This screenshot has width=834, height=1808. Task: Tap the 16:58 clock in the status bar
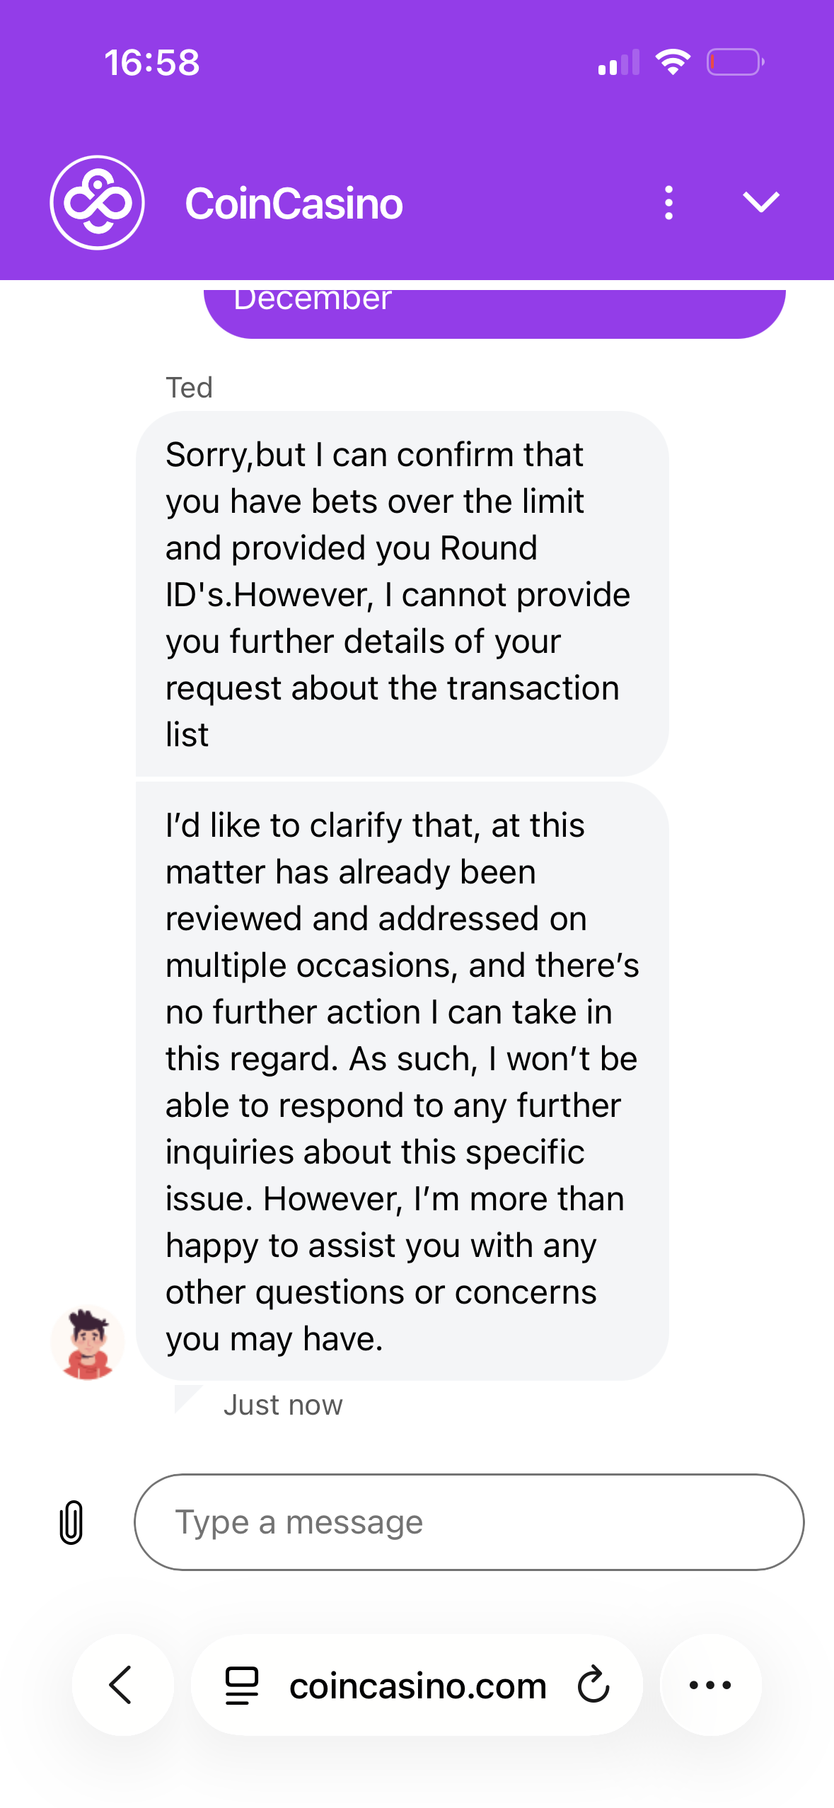pos(152,62)
